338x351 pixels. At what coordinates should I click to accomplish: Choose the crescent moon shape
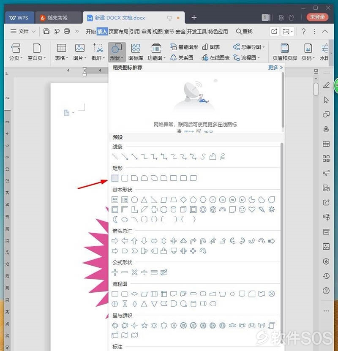115,219
